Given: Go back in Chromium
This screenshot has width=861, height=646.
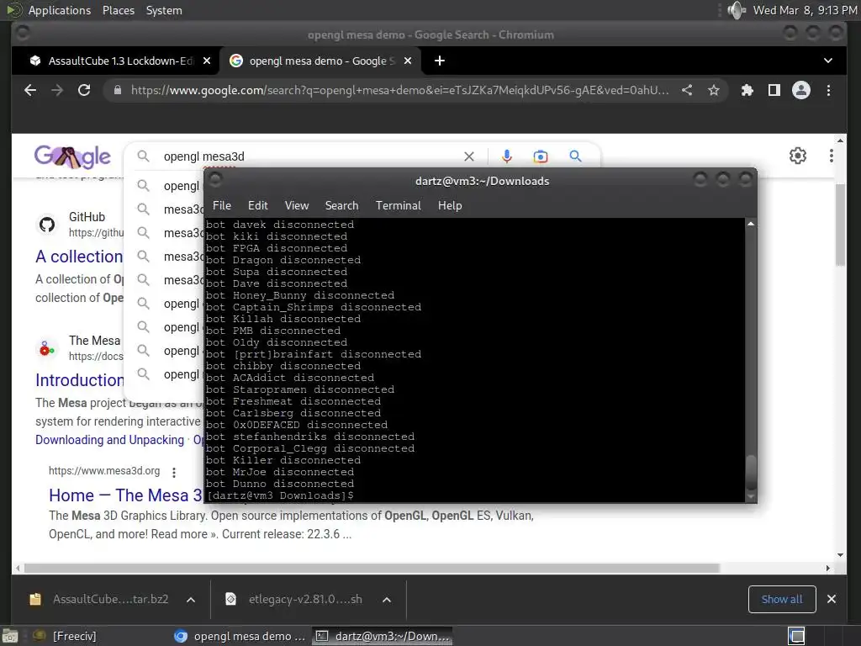Looking at the screenshot, I should click(x=30, y=90).
